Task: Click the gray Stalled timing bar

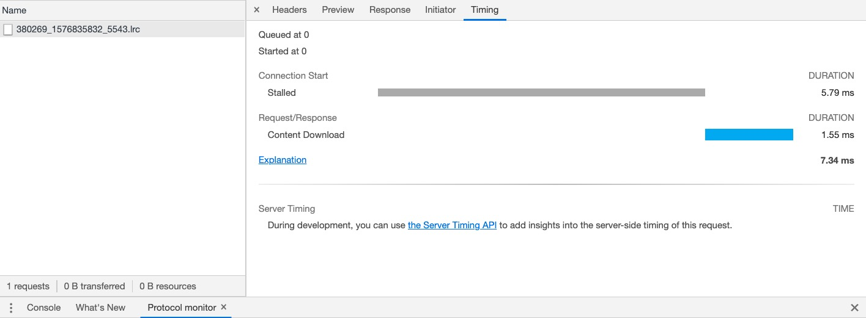Action: tap(541, 93)
